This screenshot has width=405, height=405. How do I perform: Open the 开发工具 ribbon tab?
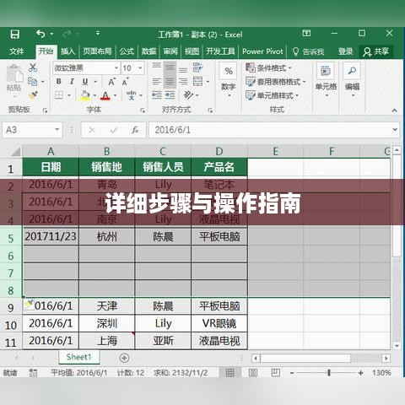(220, 51)
